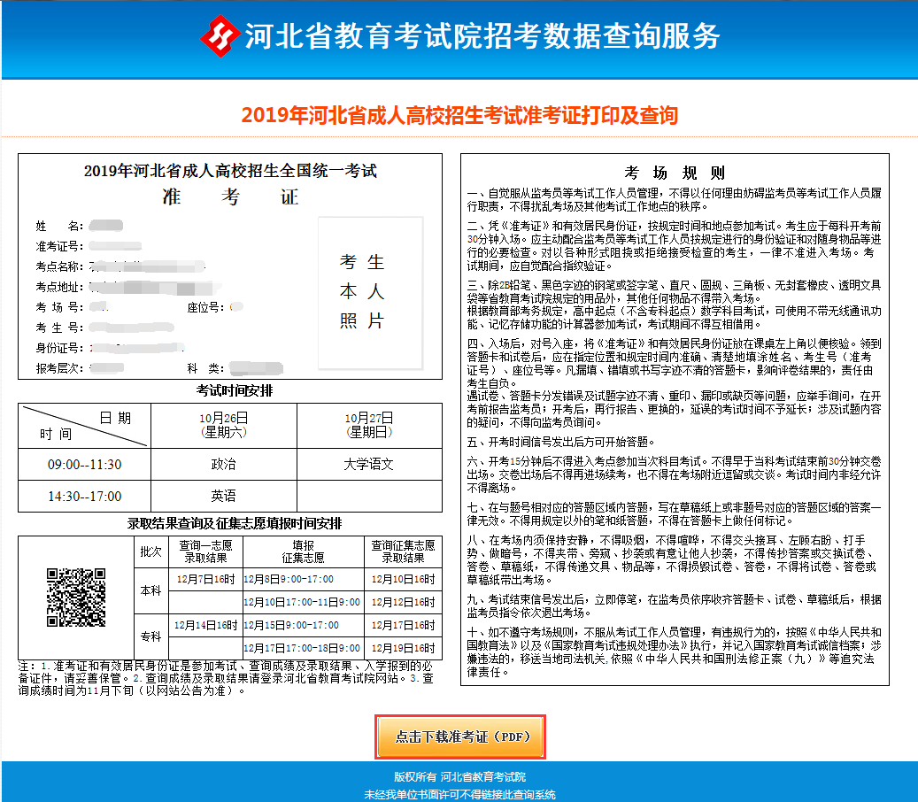Click the 点击下载准考证（PDF） download button

[x=460, y=736]
